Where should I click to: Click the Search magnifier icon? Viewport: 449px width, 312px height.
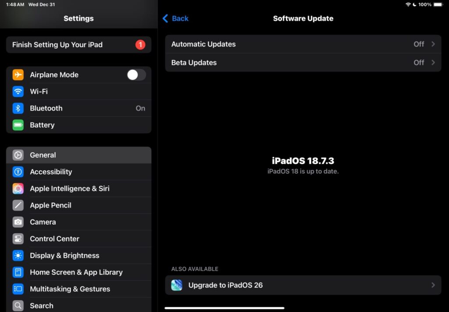[x=18, y=305]
